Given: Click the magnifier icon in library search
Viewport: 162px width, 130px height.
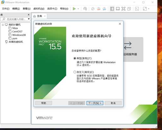Looking at the screenshot, I should (4, 19).
